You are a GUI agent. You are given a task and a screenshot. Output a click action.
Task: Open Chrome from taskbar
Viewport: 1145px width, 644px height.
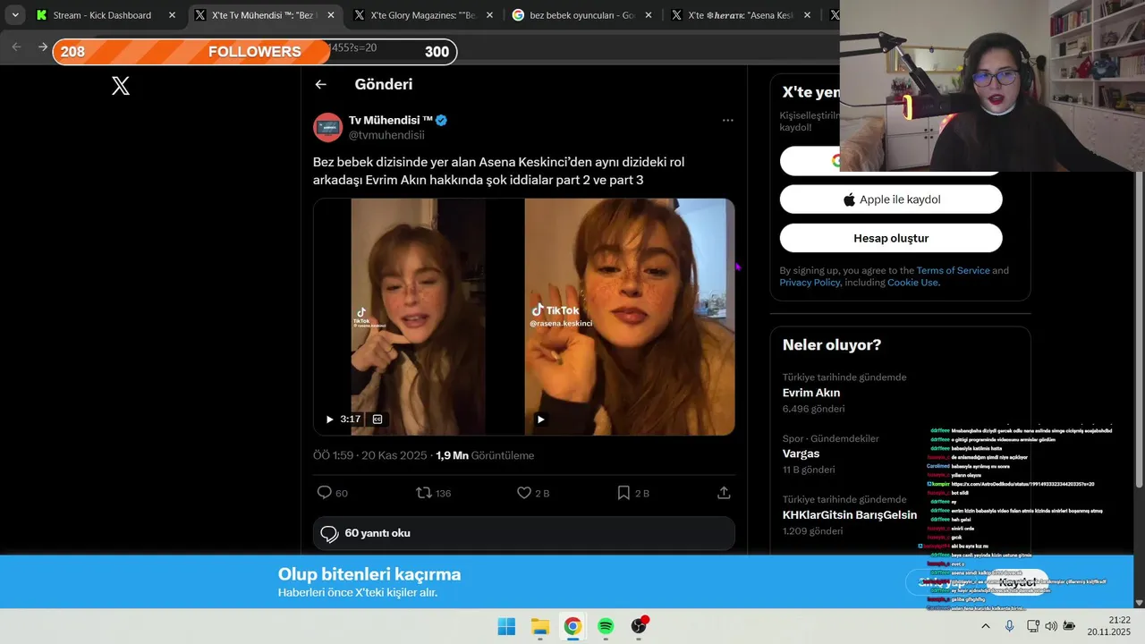click(572, 626)
